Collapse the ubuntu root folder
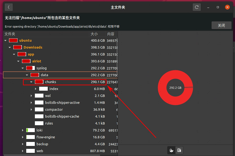 (5, 40)
